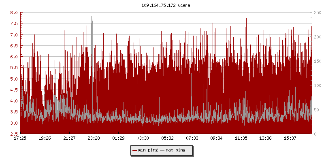The height and width of the screenshot is (162, 324).
Task: Click the 07:33 time label
Action: [x=192, y=138]
